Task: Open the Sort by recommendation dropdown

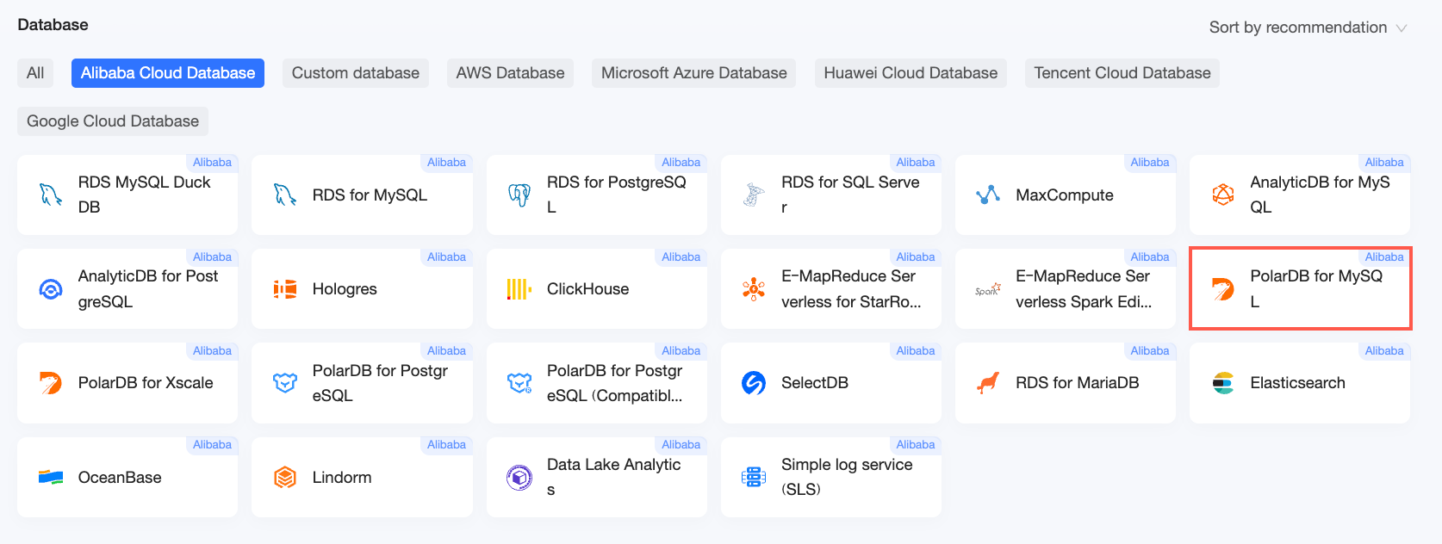Action: [x=1308, y=28]
